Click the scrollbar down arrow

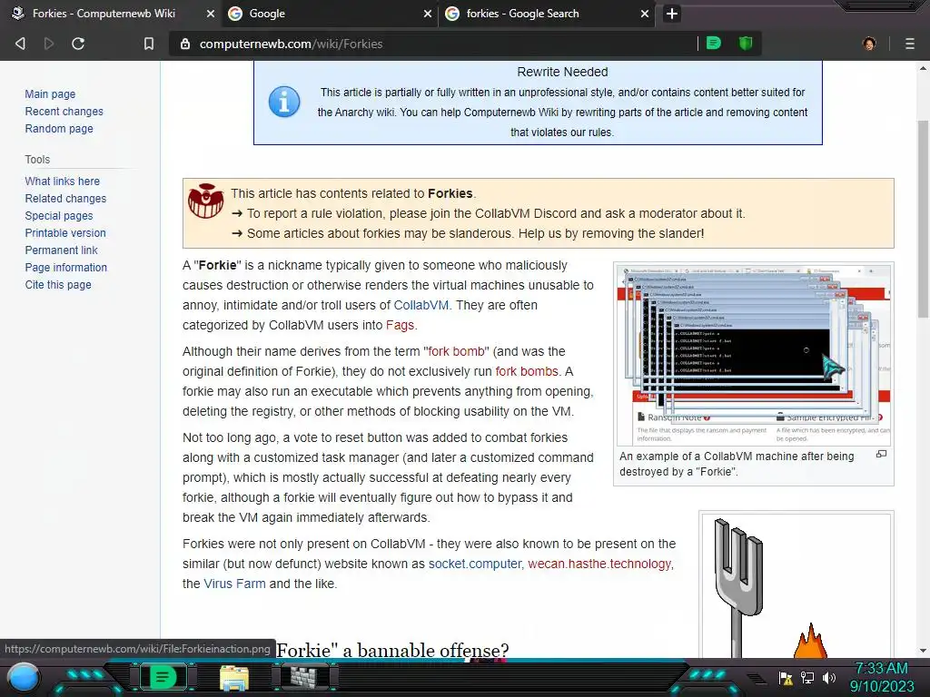[x=923, y=650]
